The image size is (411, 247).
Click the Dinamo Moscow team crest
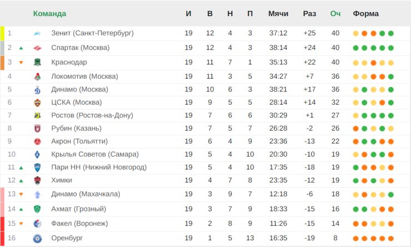(x=37, y=90)
